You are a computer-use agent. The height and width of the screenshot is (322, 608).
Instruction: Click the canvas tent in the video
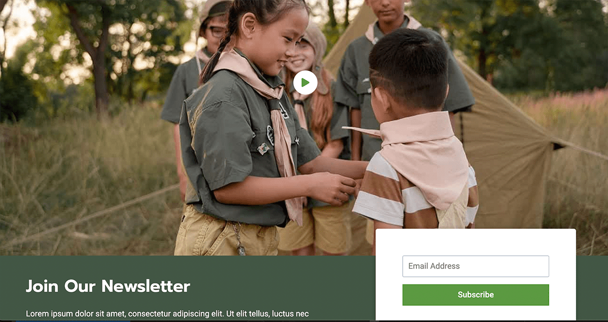point(507,152)
